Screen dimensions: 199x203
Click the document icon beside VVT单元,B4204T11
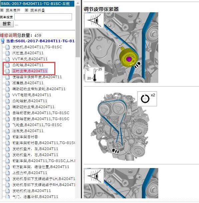point(8,59)
